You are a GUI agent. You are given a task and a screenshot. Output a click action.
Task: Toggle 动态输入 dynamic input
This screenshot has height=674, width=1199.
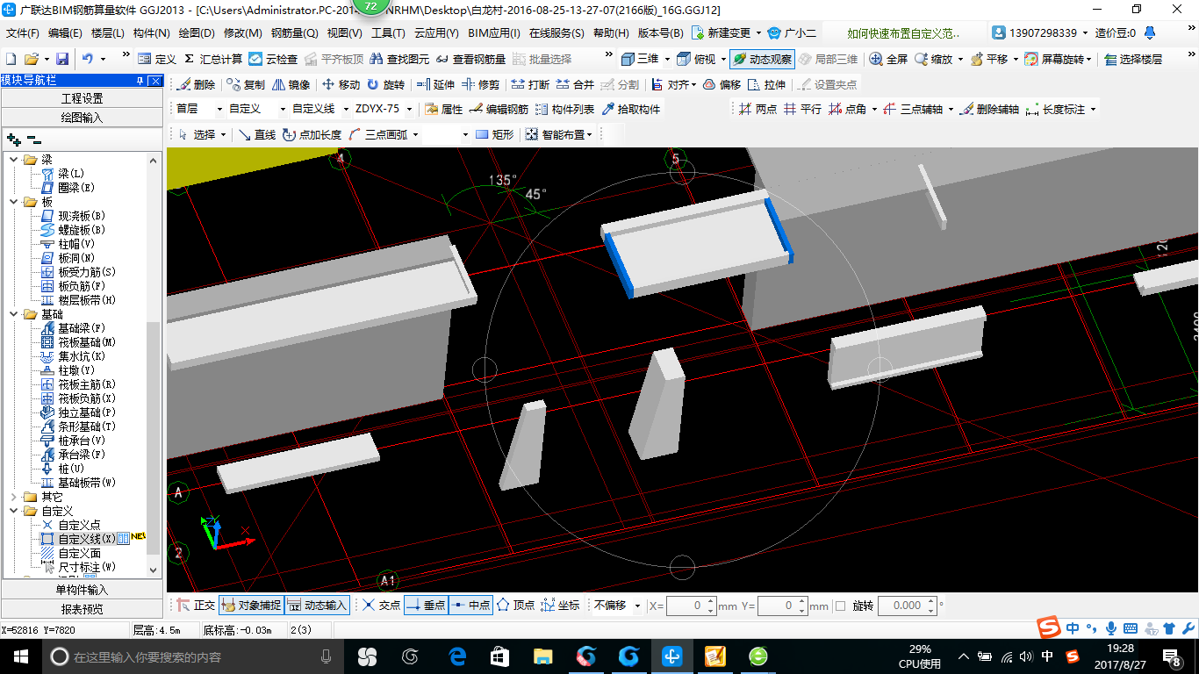318,606
